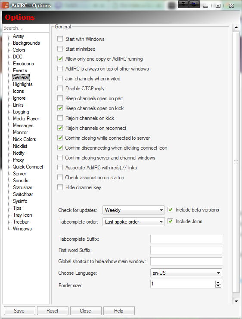Click the First word Suffix field
The height and width of the screenshot is (319, 242).
coord(186,250)
